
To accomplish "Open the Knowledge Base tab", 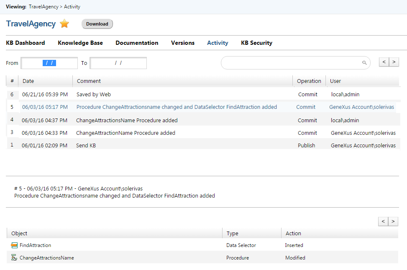I will point(80,43).
